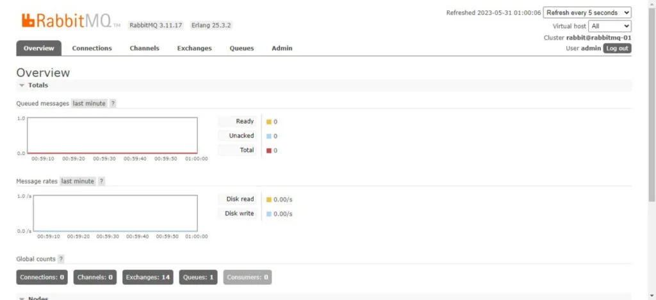656x300 pixels.
Task: Change Message rates last minute range
Action: pos(78,181)
